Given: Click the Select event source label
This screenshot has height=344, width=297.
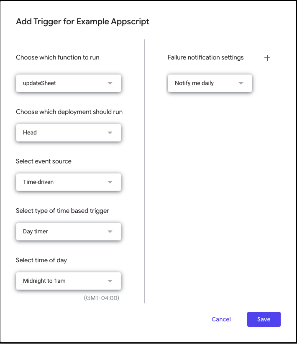Looking at the screenshot, I should (x=44, y=161).
